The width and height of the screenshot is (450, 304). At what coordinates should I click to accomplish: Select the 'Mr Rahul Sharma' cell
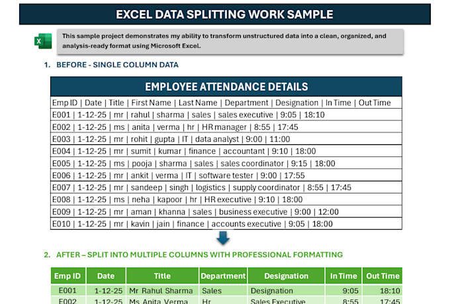click(x=162, y=291)
